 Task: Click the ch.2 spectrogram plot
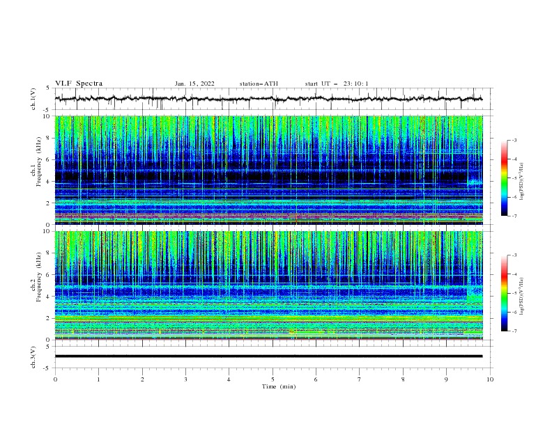[x=269, y=285]
